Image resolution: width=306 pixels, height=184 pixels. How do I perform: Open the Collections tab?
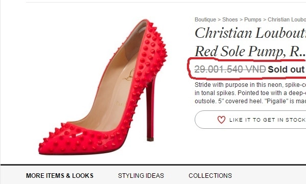click(x=210, y=176)
